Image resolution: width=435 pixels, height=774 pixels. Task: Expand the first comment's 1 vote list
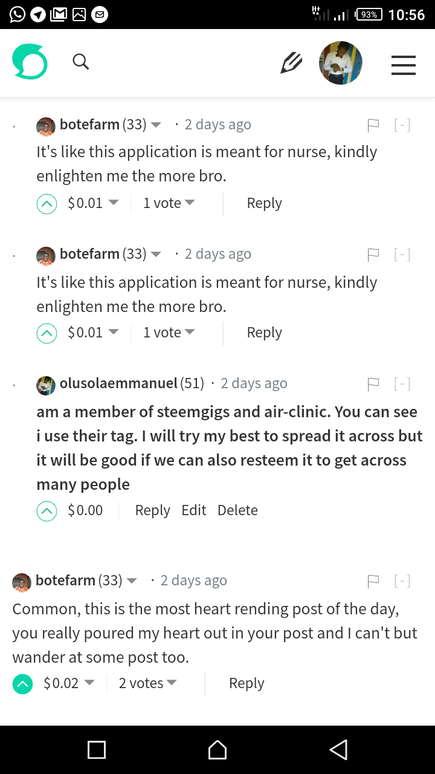pos(169,203)
